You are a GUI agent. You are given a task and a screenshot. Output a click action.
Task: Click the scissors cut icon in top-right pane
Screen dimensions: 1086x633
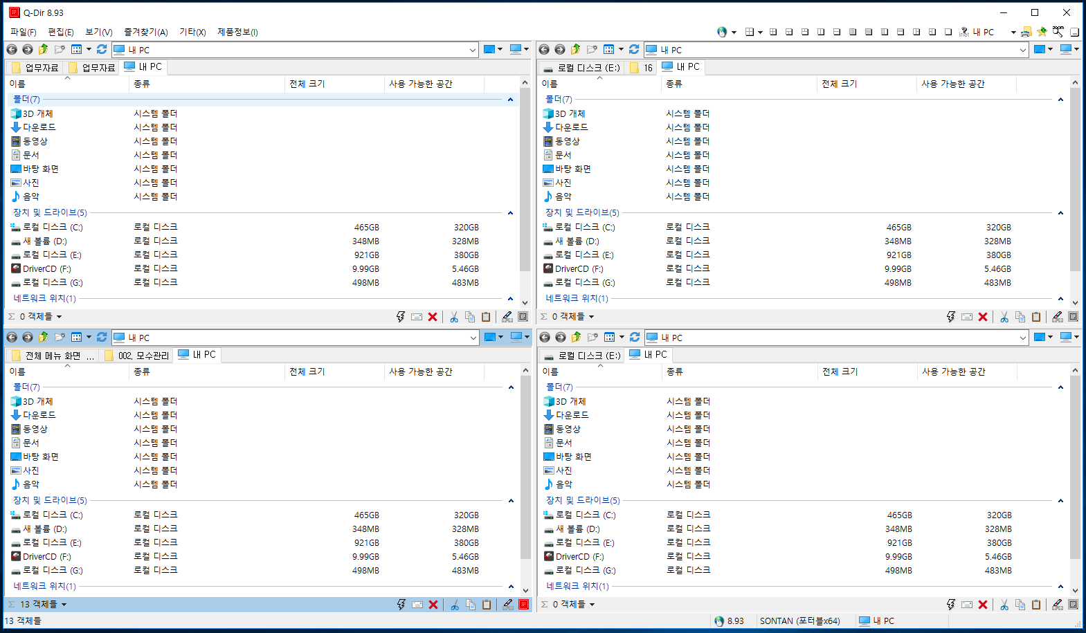coord(1004,317)
